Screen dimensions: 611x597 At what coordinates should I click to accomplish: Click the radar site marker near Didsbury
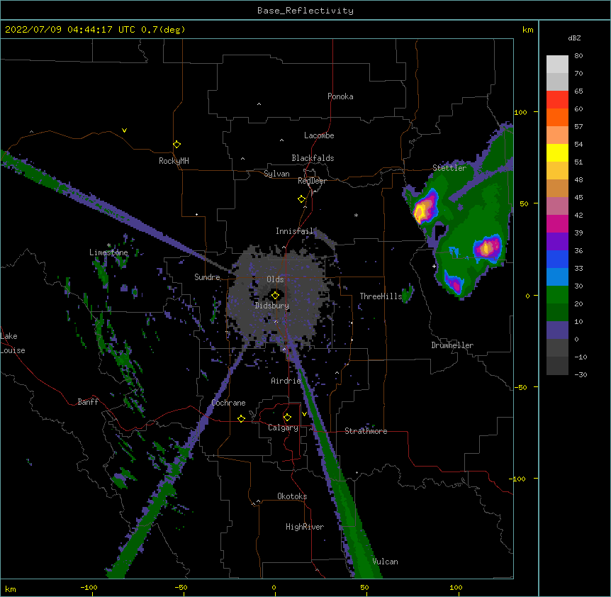pyautogui.click(x=275, y=296)
